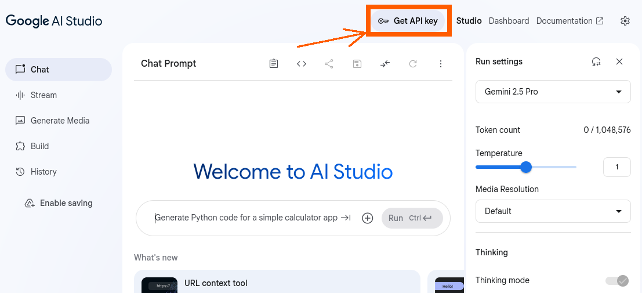Click the Hello! card thumbnail
Screen dimensions: 642x293
(x=449, y=285)
